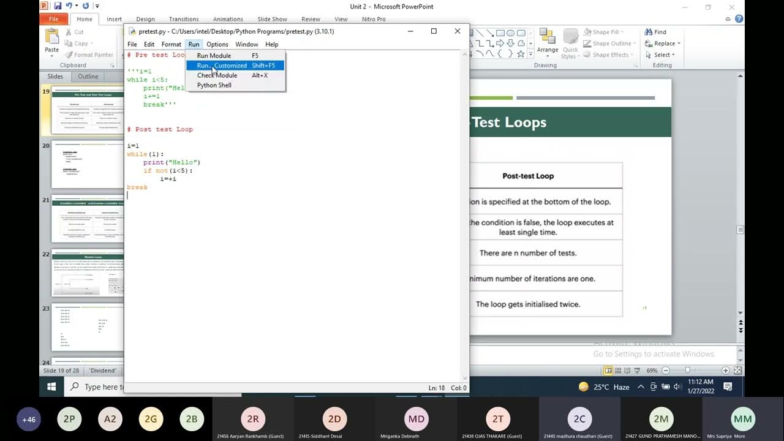Choose Run Module from Run menu
The width and height of the screenshot is (784, 441).
pyautogui.click(x=235, y=56)
